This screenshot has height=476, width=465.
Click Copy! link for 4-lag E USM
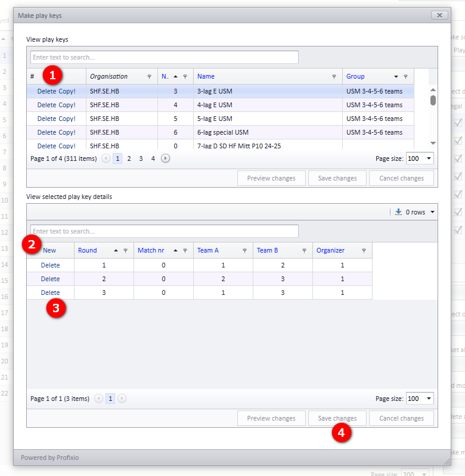67,105
